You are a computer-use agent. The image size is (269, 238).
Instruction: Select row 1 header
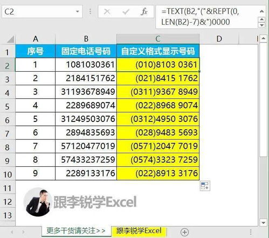(x=8, y=52)
